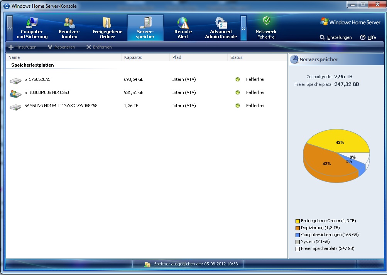
Task: Click Entfernen in the toolbar
Action: pyautogui.click(x=99, y=47)
